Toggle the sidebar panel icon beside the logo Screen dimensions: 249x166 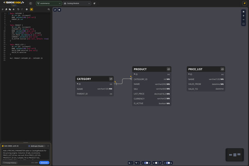(x=31, y=3)
